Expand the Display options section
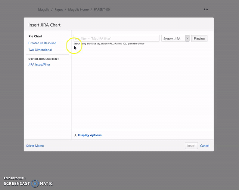The width and height of the screenshot is (239, 190). (x=90, y=135)
